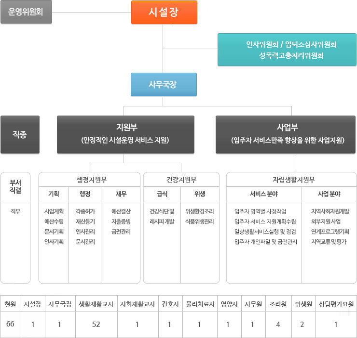The width and height of the screenshot is (357, 338).
Task: Click the 물리치료사 table header cell
Action: click(x=199, y=304)
